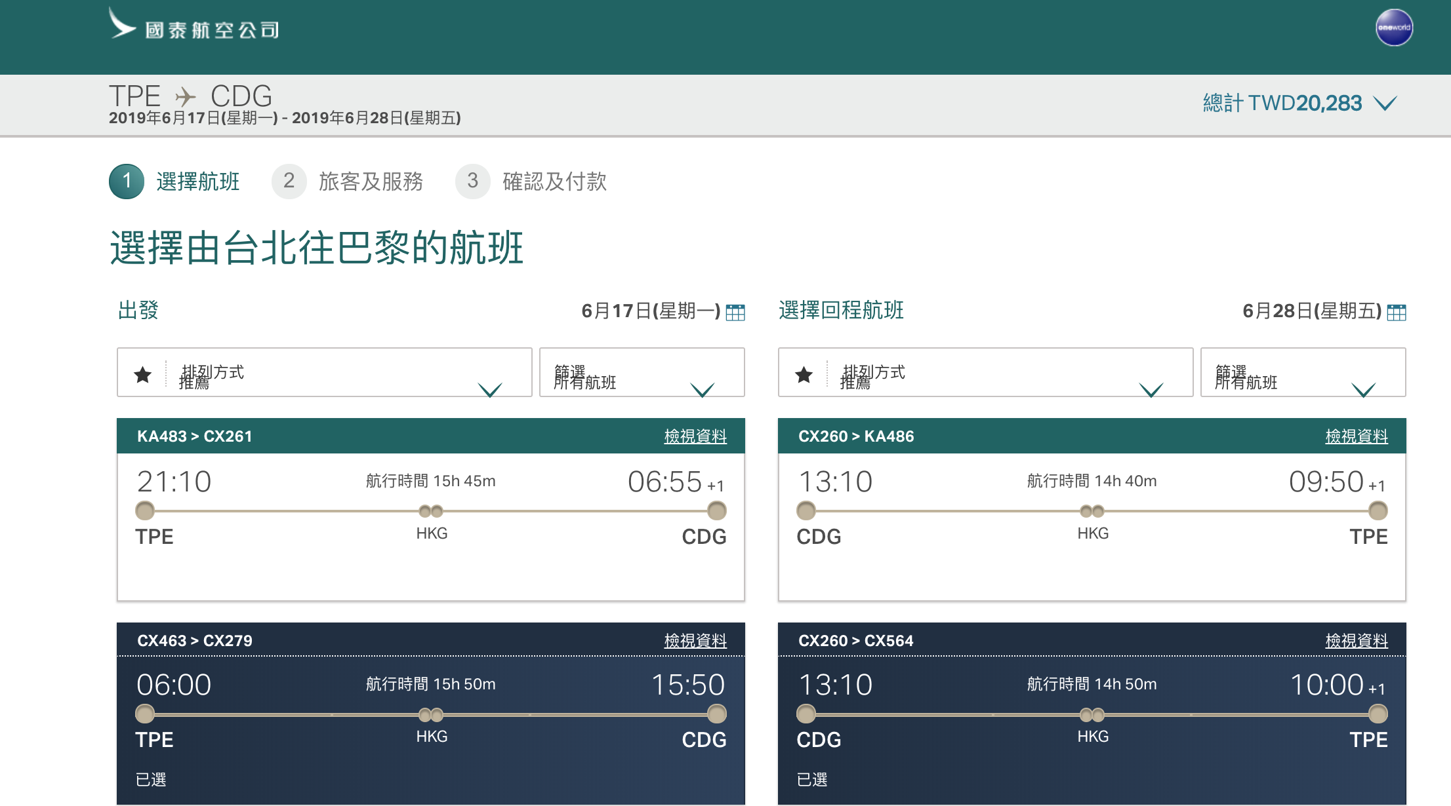
Task: View details link for KA483 > CX261
Action: tap(695, 436)
